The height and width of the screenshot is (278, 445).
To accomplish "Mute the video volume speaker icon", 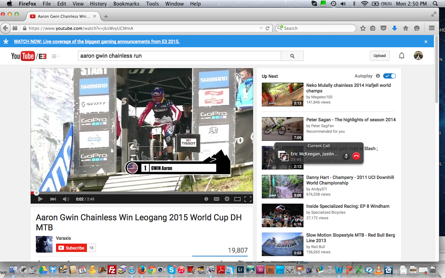I will pyautogui.click(x=66, y=199).
